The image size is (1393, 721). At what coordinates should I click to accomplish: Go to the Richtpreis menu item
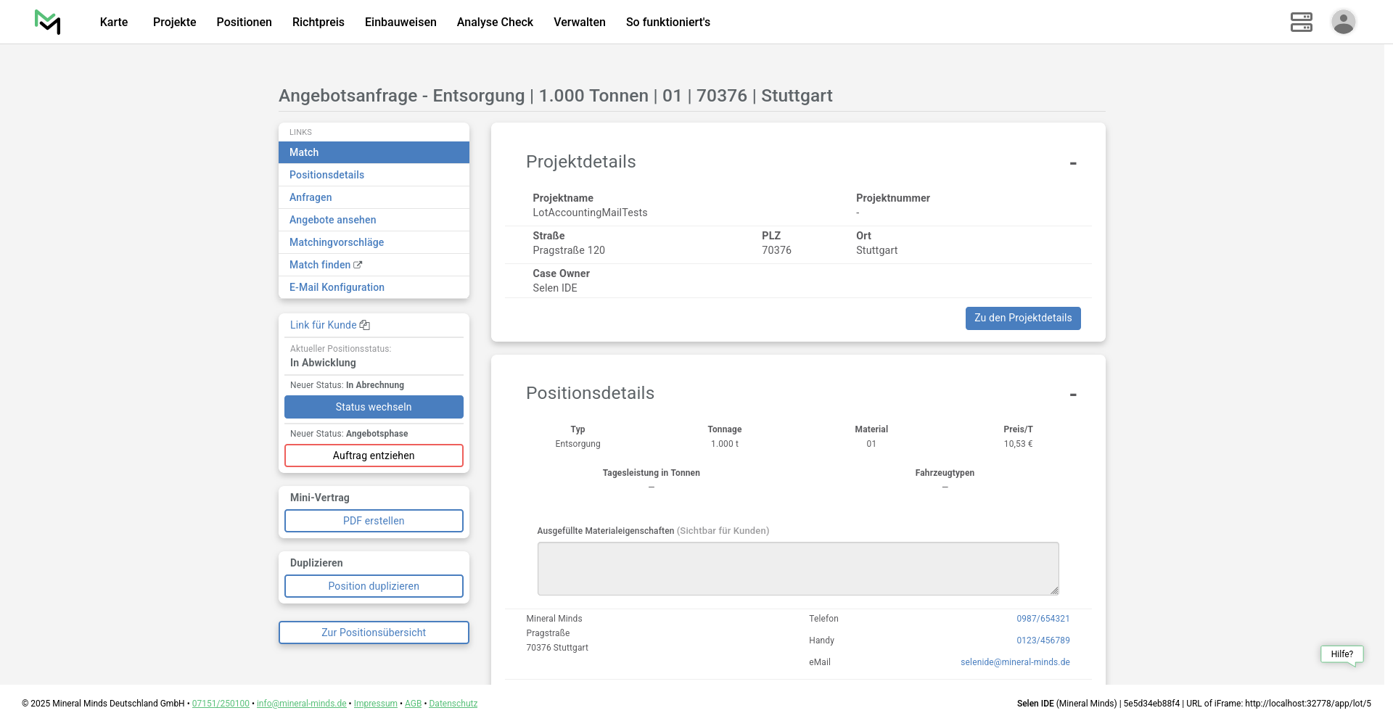pos(318,22)
